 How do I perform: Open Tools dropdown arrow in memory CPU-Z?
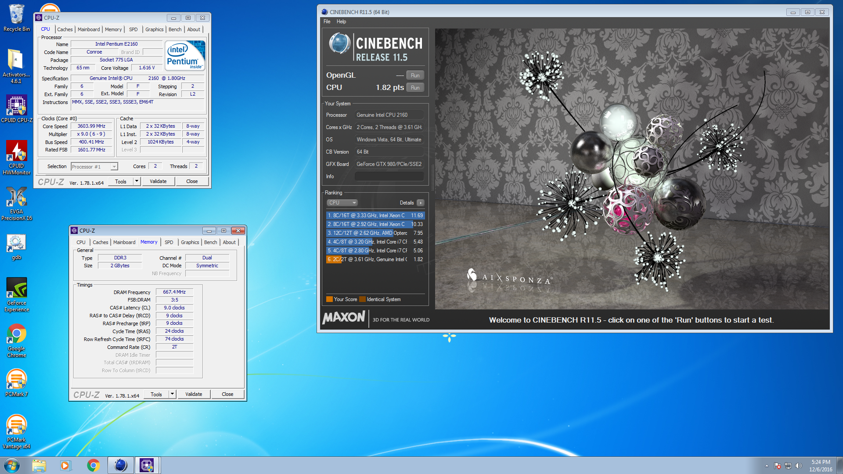(172, 394)
